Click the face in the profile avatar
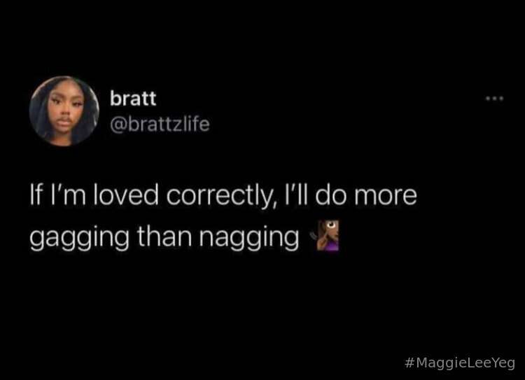This screenshot has width=525, height=380. [x=64, y=108]
